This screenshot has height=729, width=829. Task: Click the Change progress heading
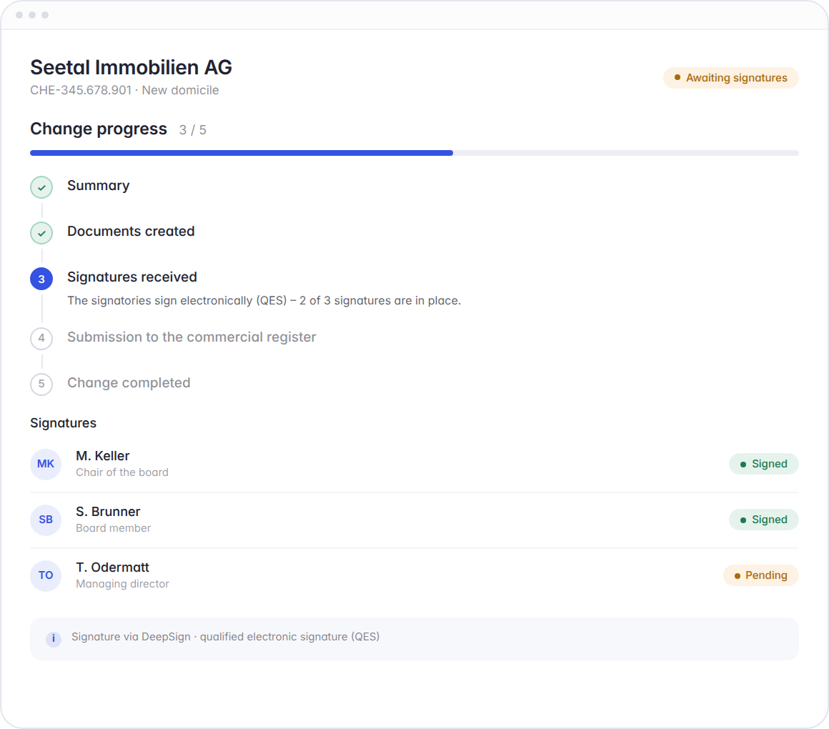99,129
